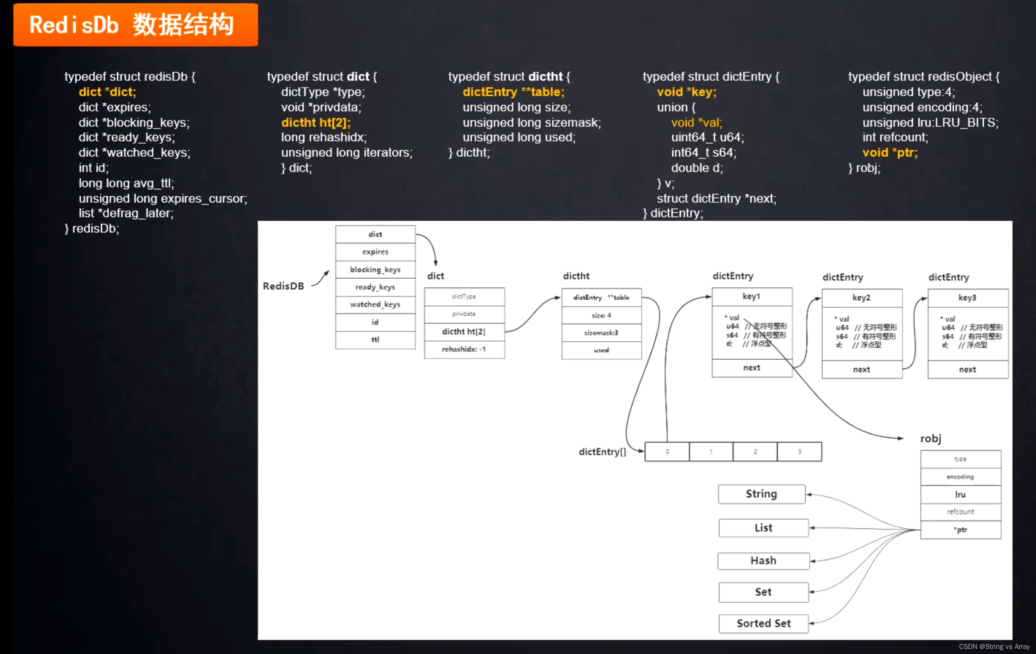Click the "dictType *type;" code line

(x=323, y=92)
